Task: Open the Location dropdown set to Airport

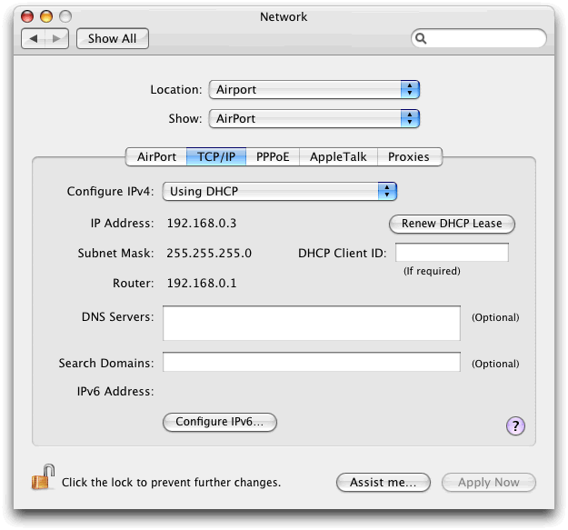Action: pos(314,89)
